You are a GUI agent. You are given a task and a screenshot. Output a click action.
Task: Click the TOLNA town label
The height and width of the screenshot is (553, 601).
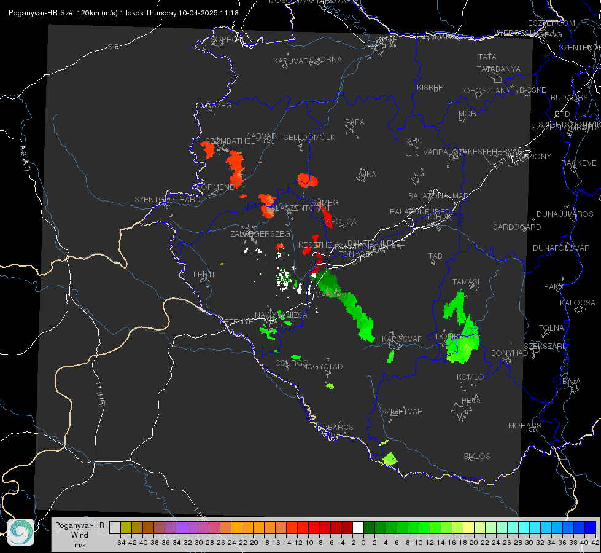pyautogui.click(x=551, y=328)
